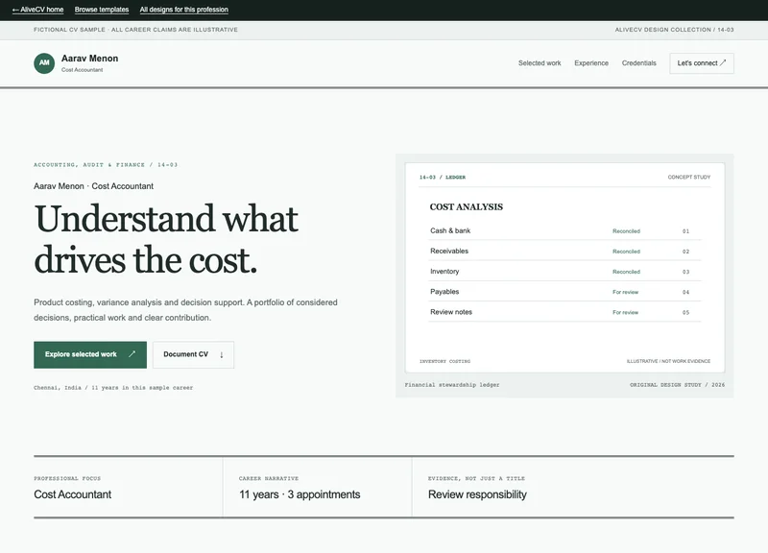Screen dimensions: 768x553
Task: Navigate to Credentials section
Action: click(638, 63)
